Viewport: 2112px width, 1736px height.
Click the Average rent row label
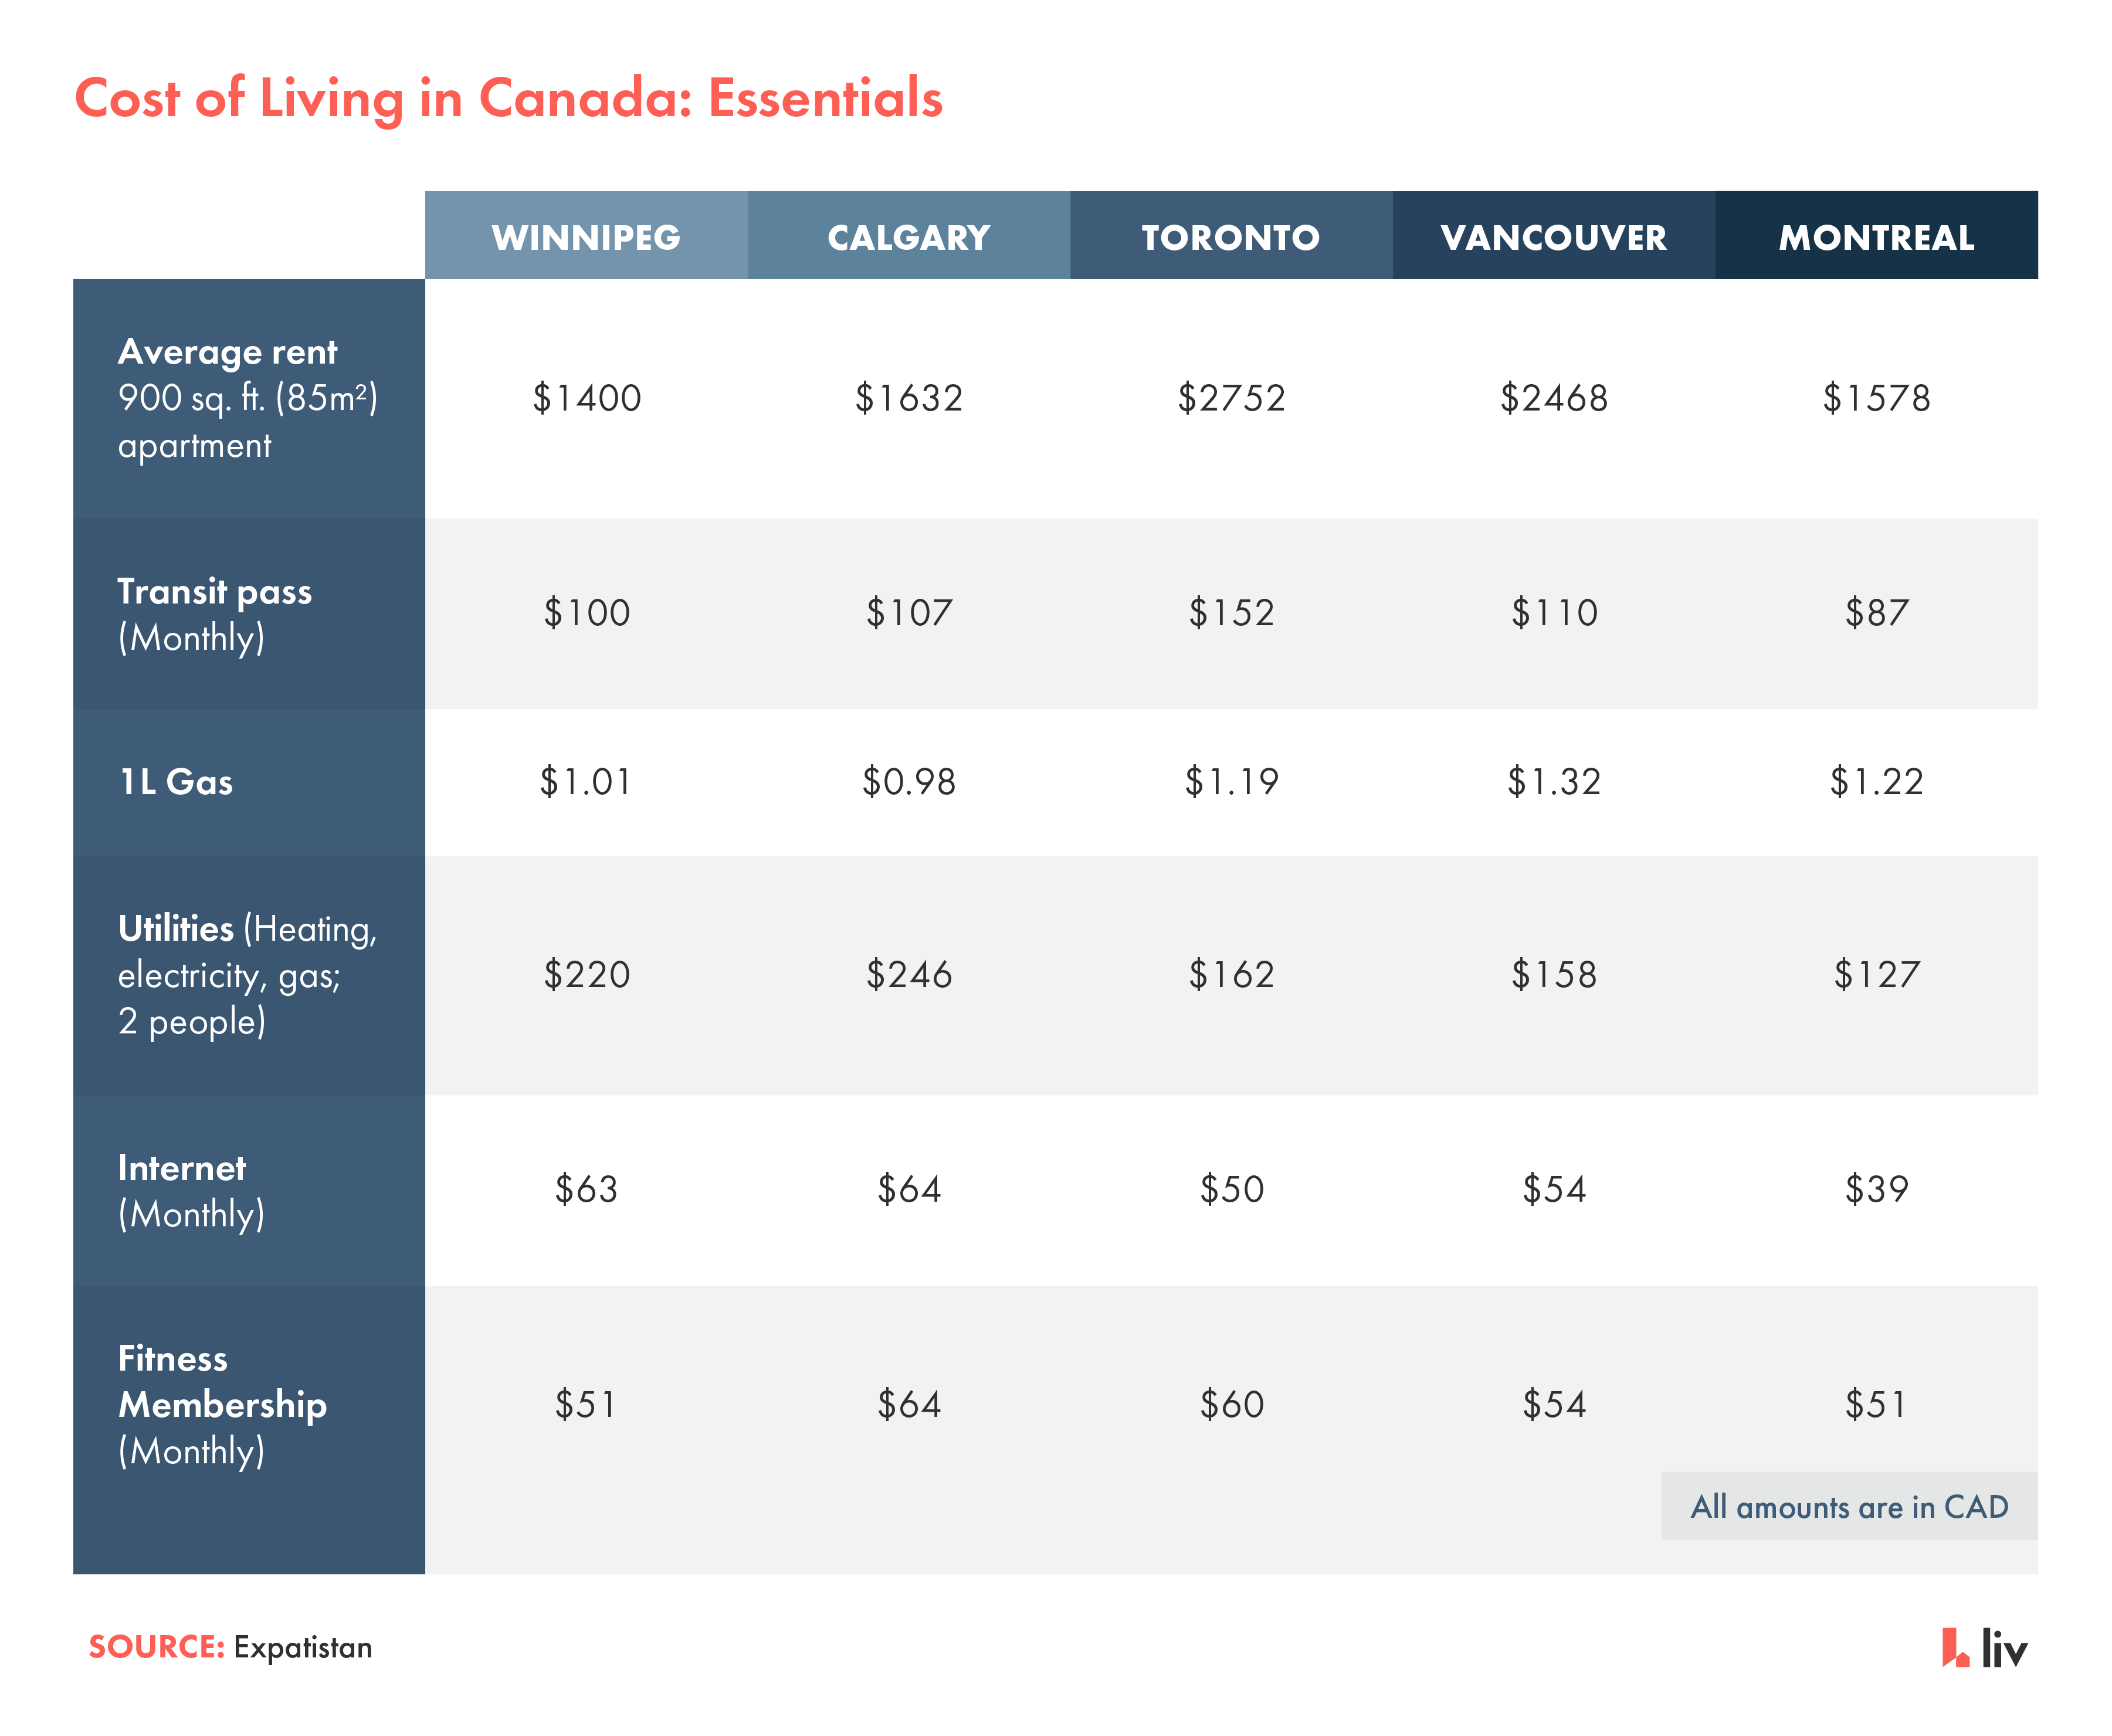pyautogui.click(x=249, y=398)
